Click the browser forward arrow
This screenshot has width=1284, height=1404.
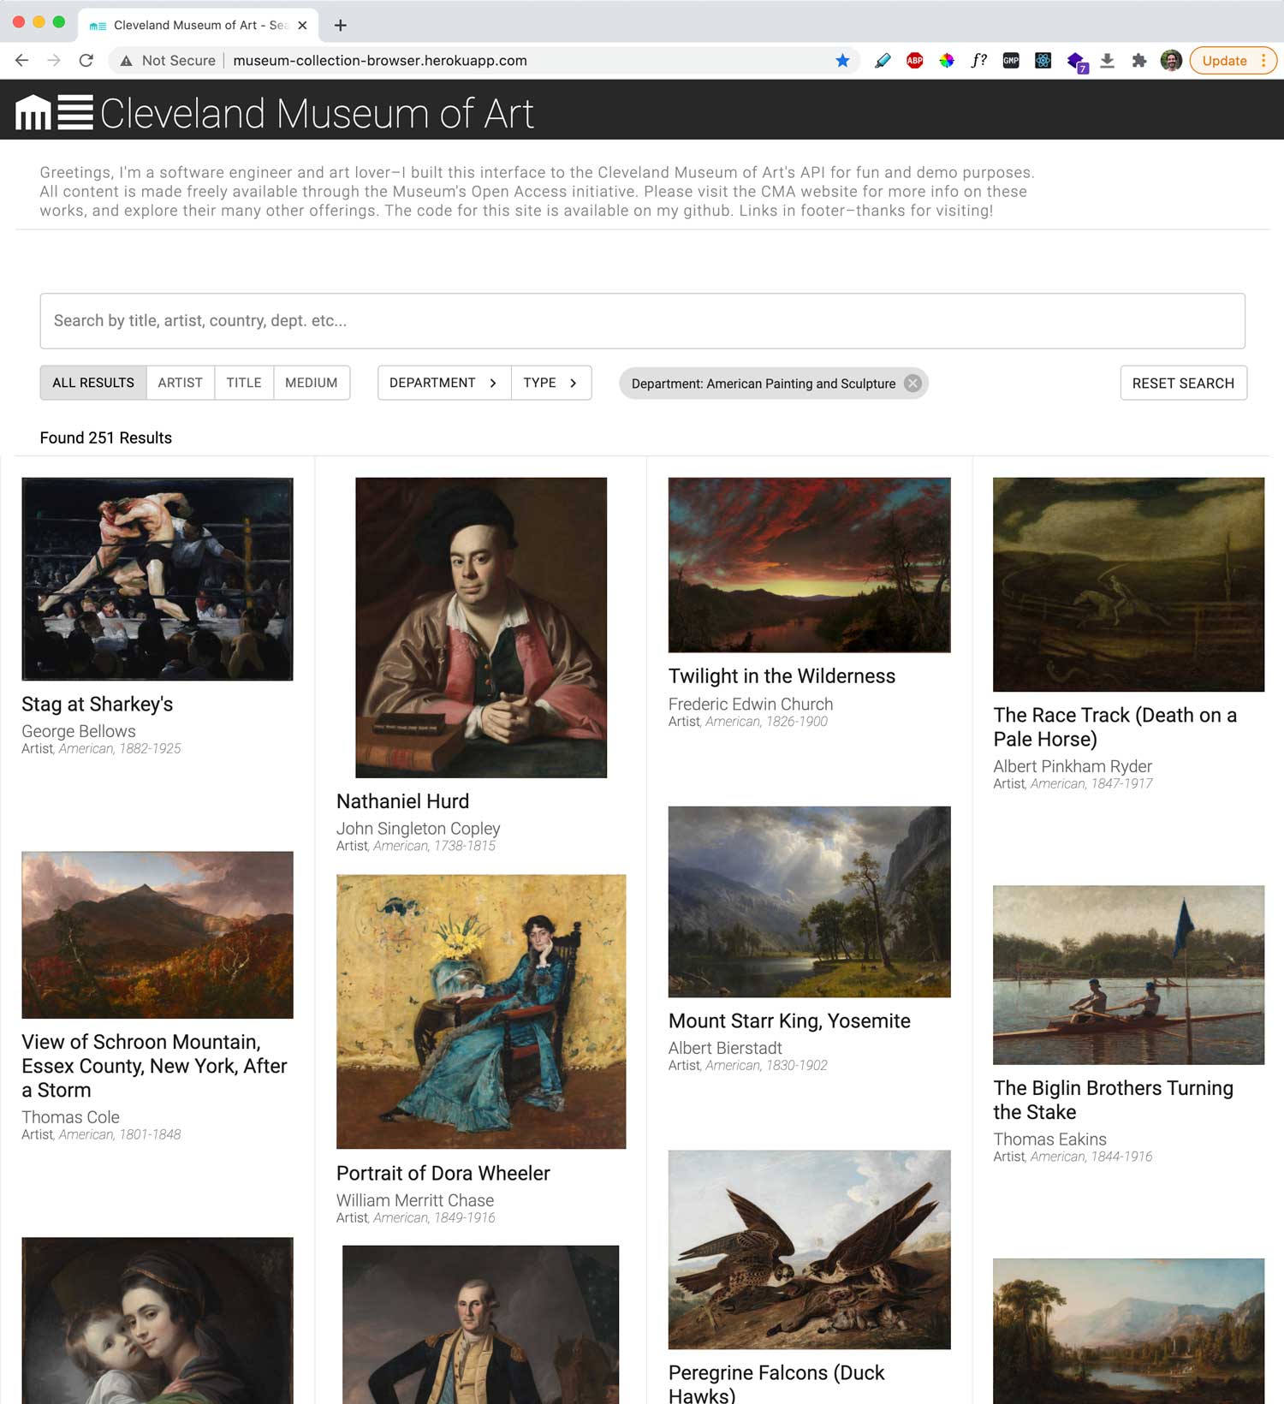(54, 60)
